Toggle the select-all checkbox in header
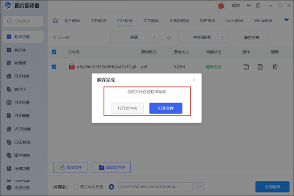294x196 pixels. [x=54, y=52]
